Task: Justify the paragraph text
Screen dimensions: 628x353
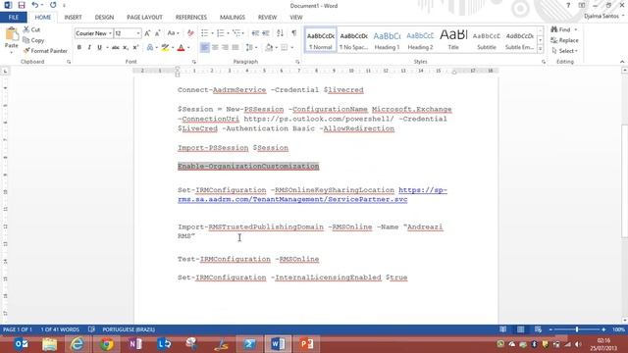Action: pos(235,48)
